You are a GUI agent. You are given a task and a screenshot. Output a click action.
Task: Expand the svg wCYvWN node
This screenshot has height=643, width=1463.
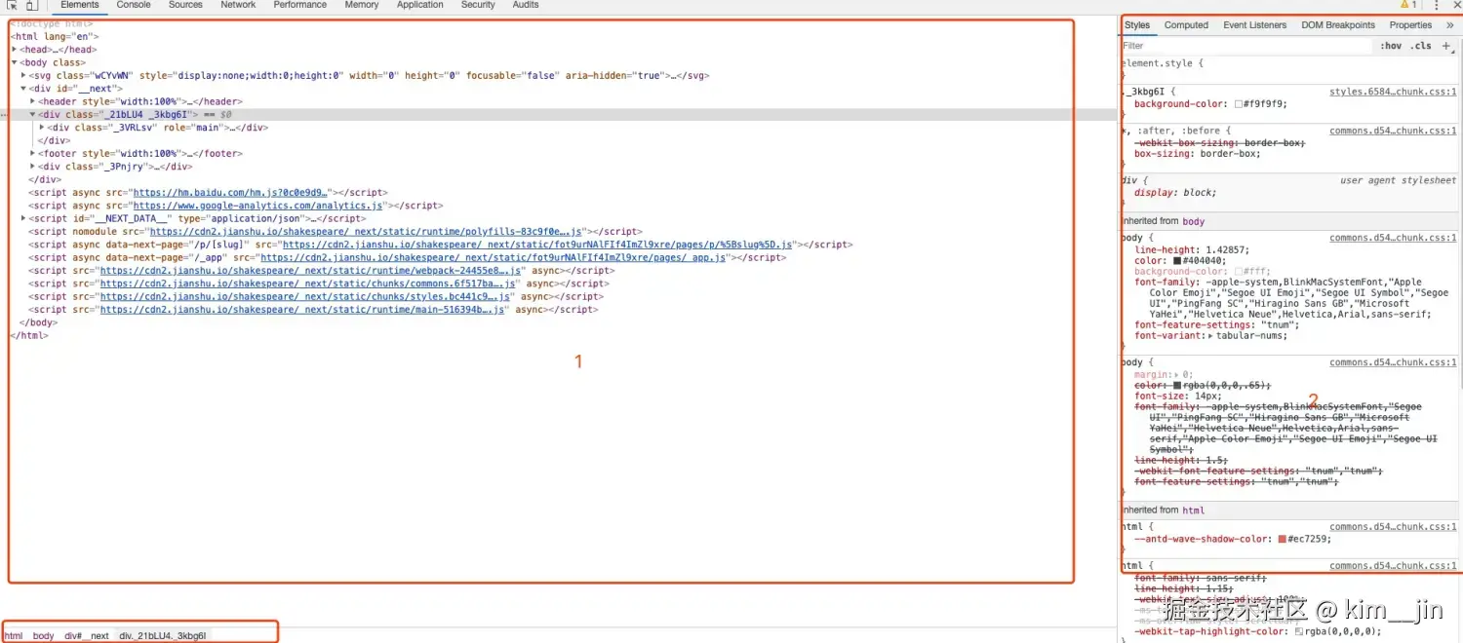(23, 75)
